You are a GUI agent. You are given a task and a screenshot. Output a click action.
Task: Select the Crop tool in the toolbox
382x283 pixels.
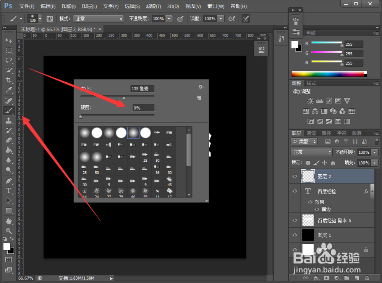coord(9,80)
